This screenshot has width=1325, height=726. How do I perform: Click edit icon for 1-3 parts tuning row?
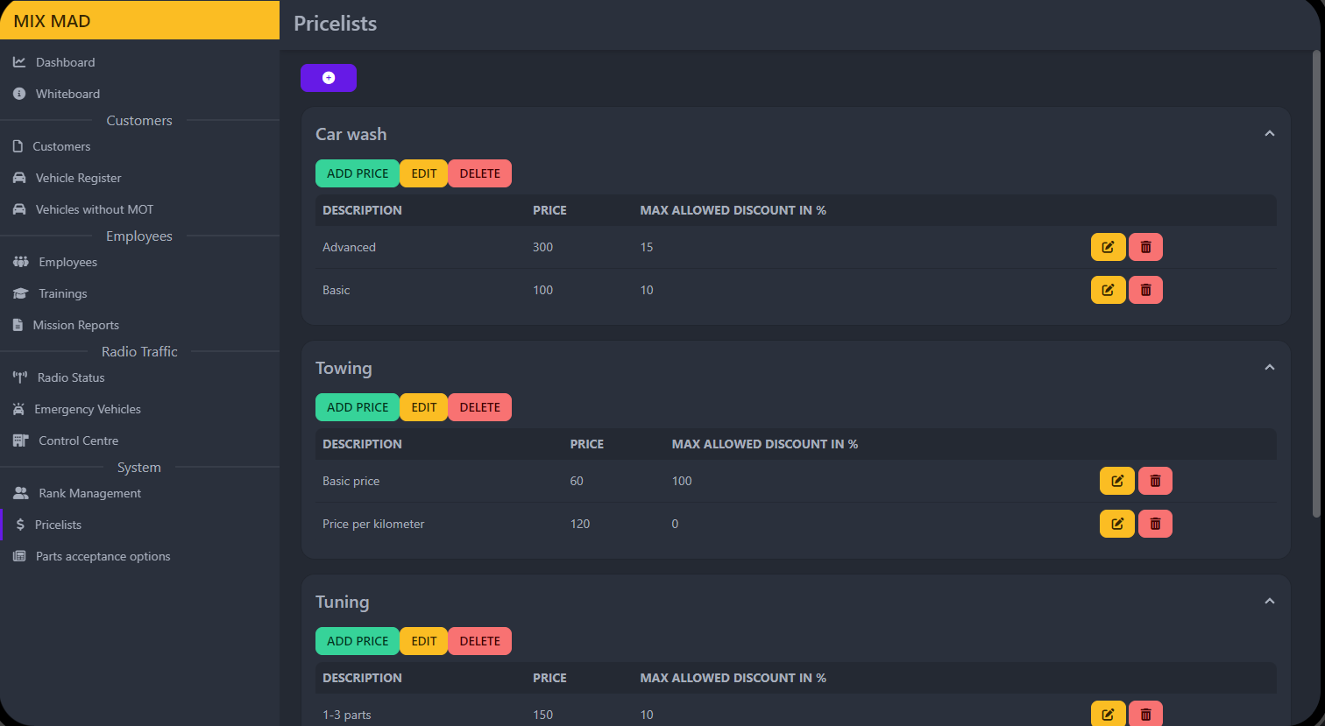pos(1108,714)
